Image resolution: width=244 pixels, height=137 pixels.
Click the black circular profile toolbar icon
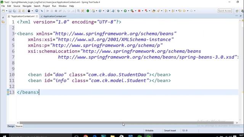pos(29,11)
